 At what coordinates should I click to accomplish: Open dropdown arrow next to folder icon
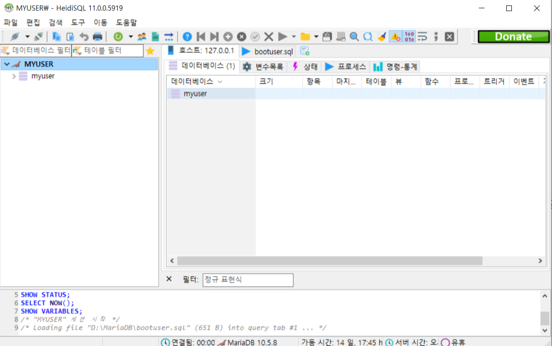(x=316, y=36)
